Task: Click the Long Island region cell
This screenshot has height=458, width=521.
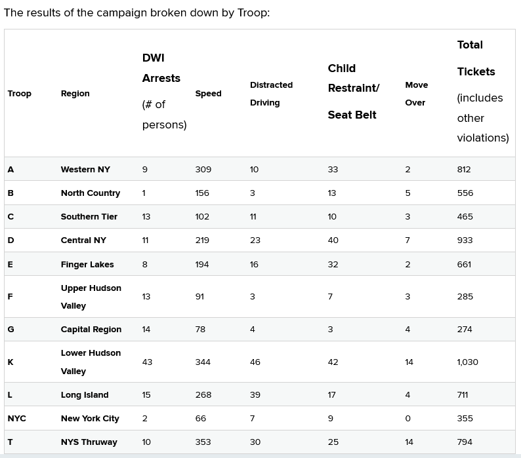Action: (x=85, y=395)
